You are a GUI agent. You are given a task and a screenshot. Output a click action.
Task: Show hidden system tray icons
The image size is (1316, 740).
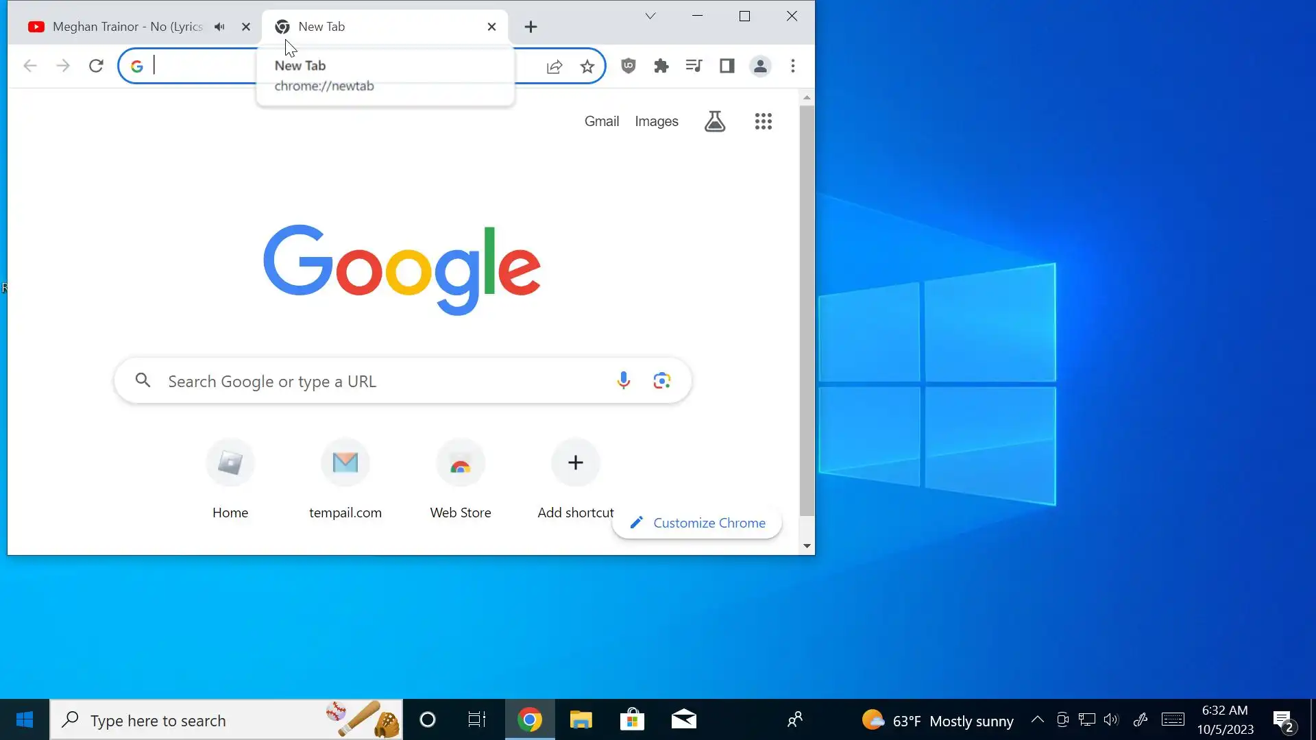coord(1037,719)
